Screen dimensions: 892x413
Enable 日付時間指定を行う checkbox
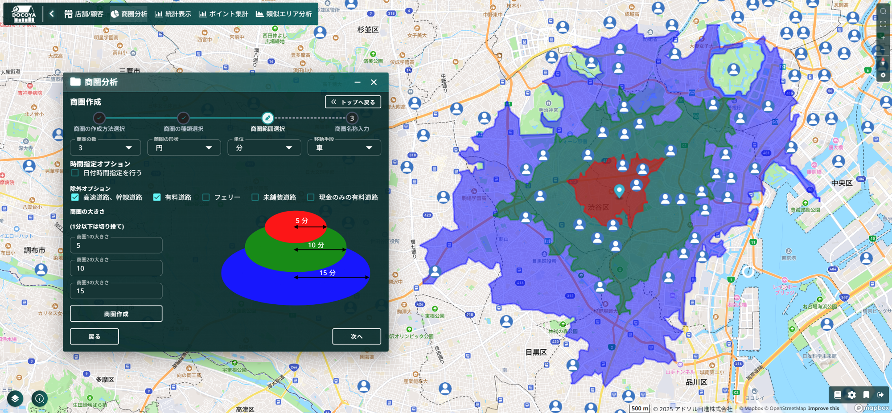click(75, 173)
